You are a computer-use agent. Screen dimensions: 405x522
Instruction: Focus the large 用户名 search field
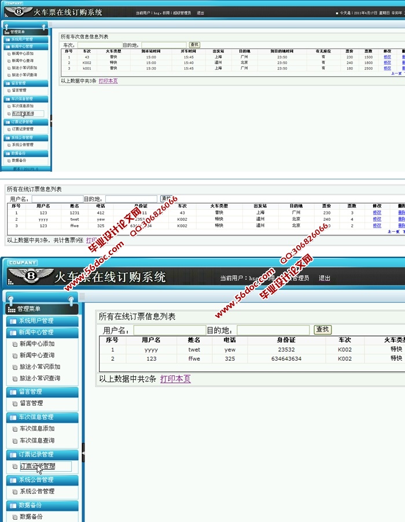pyautogui.click(x=170, y=330)
